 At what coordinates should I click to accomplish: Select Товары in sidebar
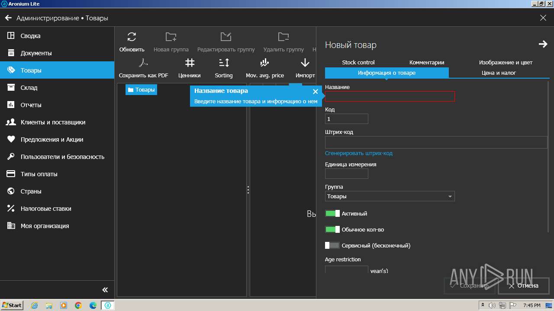(57, 70)
